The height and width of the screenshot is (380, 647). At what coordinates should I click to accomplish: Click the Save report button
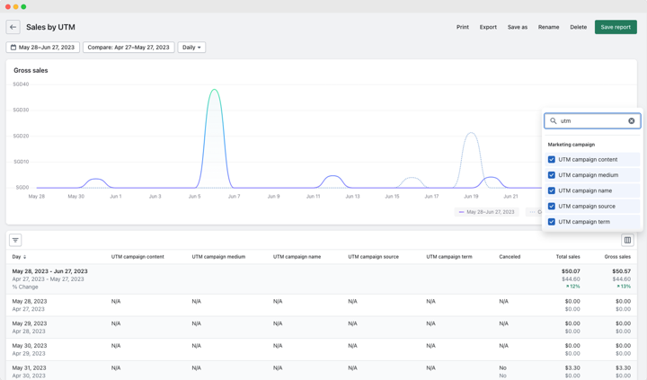[x=616, y=27]
